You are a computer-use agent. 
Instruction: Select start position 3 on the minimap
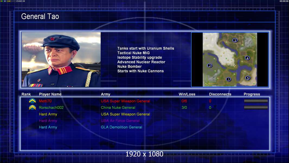pos(235,40)
